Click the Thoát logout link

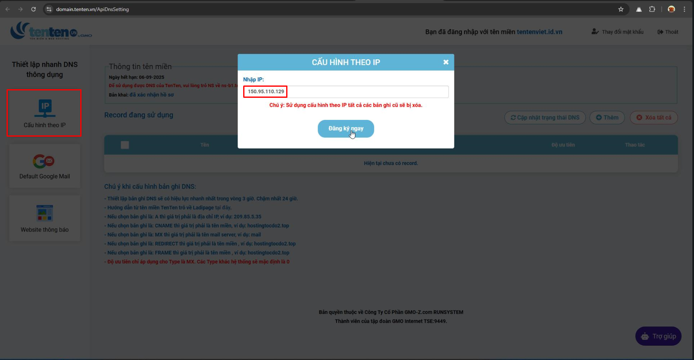tap(668, 32)
